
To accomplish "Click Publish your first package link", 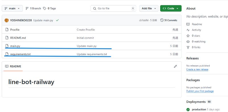I will (x=200, y=91).
